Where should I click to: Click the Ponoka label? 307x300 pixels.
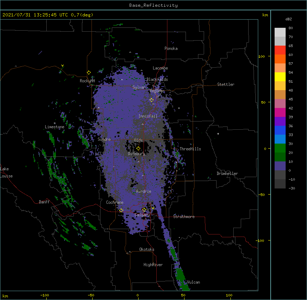tap(171, 48)
